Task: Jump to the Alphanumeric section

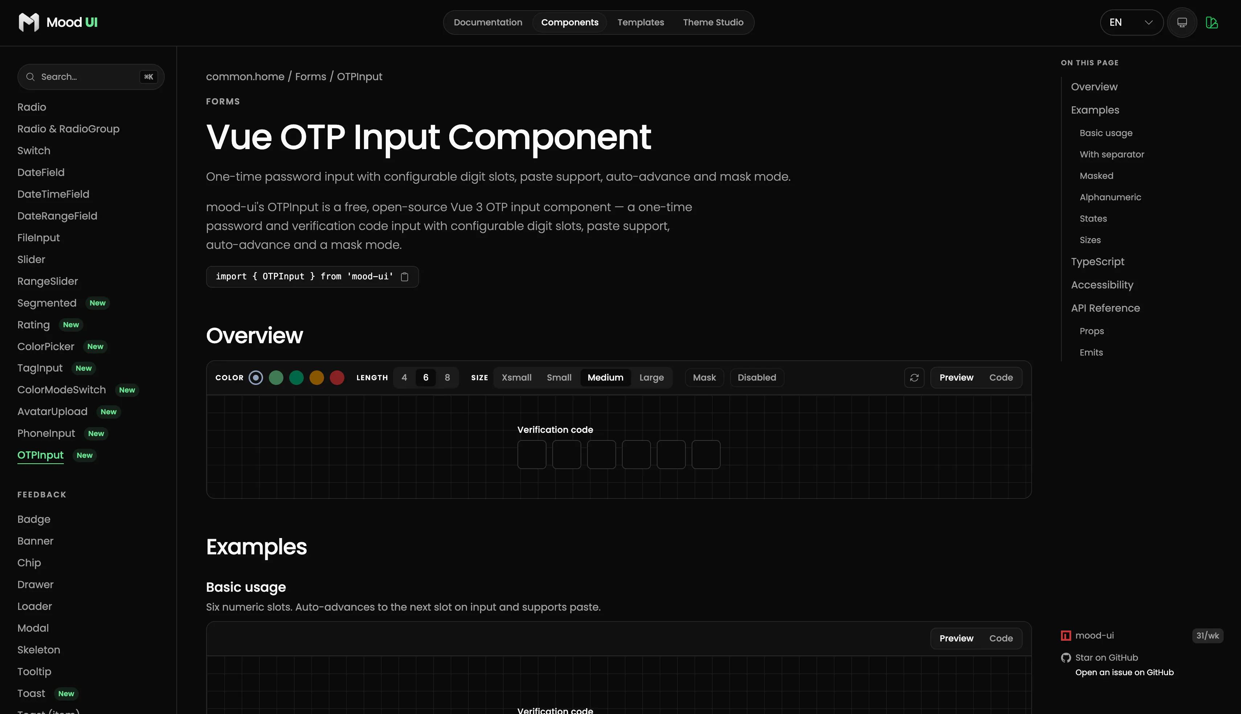Action: [1110, 197]
